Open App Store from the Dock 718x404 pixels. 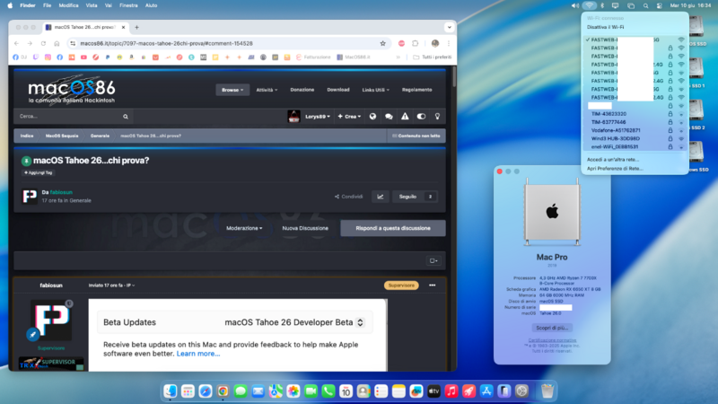click(x=486, y=391)
